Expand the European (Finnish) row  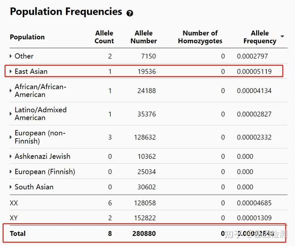click(x=11, y=172)
